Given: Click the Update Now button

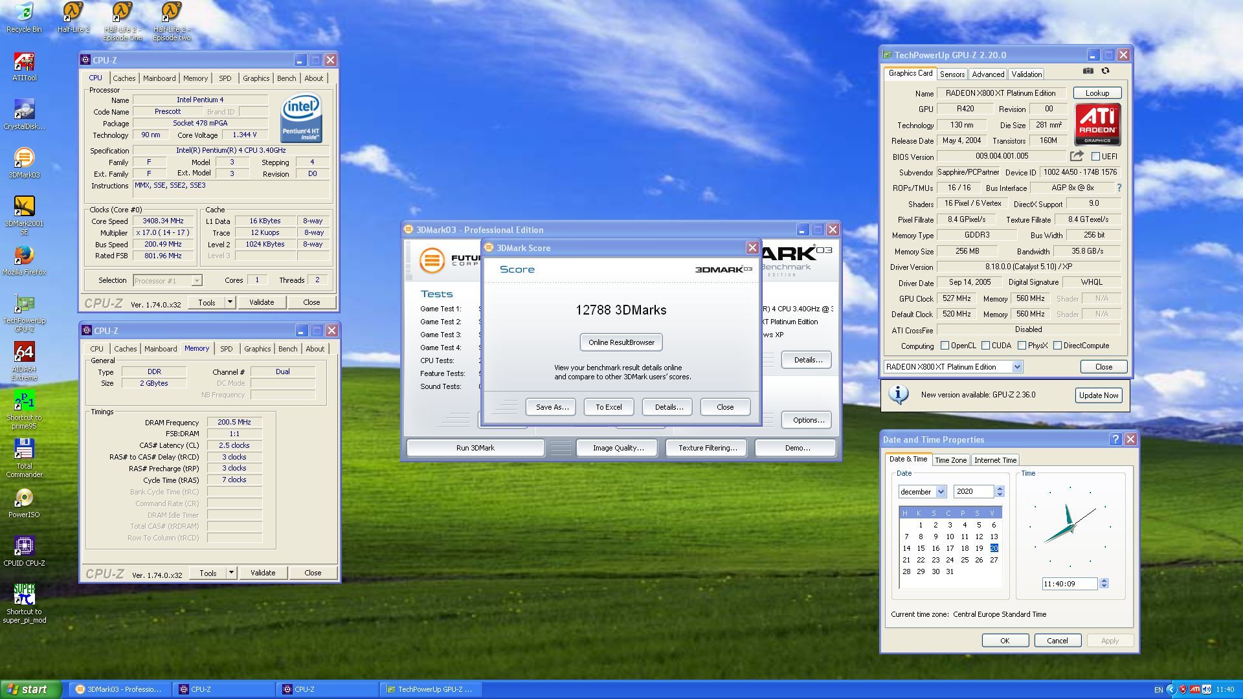Looking at the screenshot, I should point(1099,395).
